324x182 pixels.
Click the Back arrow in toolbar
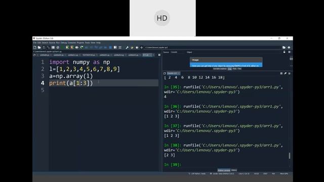tap(137, 48)
